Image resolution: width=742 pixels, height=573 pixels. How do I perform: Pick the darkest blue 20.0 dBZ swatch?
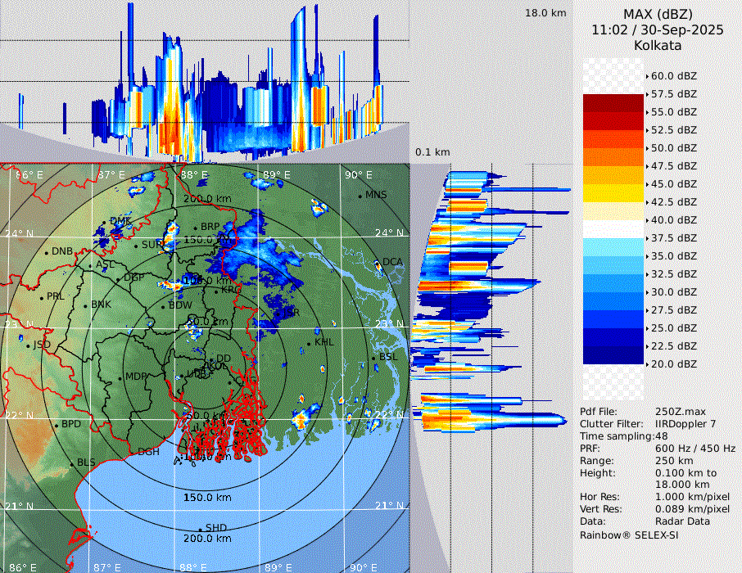pyautogui.click(x=613, y=354)
